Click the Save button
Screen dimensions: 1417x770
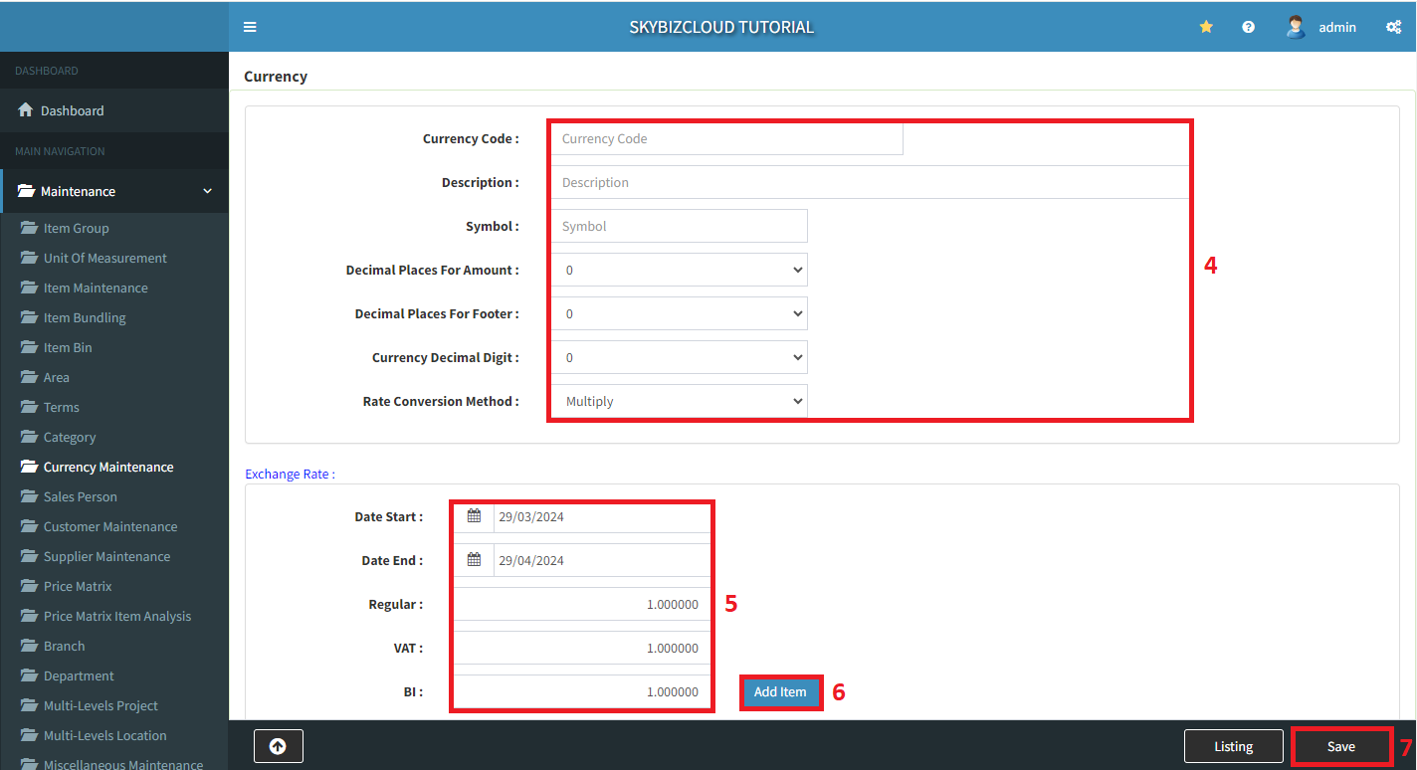click(x=1340, y=746)
